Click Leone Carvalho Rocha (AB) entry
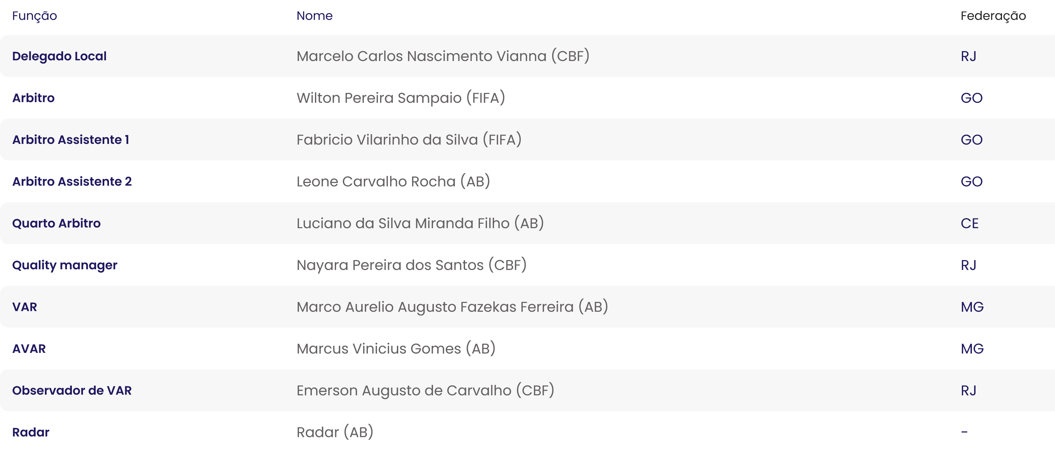Image resolution: width=1055 pixels, height=456 pixels. (x=393, y=181)
